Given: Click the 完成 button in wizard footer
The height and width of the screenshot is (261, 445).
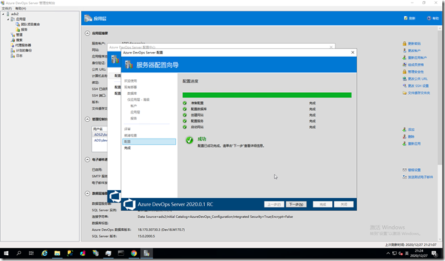Looking at the screenshot, I should [x=323, y=204].
